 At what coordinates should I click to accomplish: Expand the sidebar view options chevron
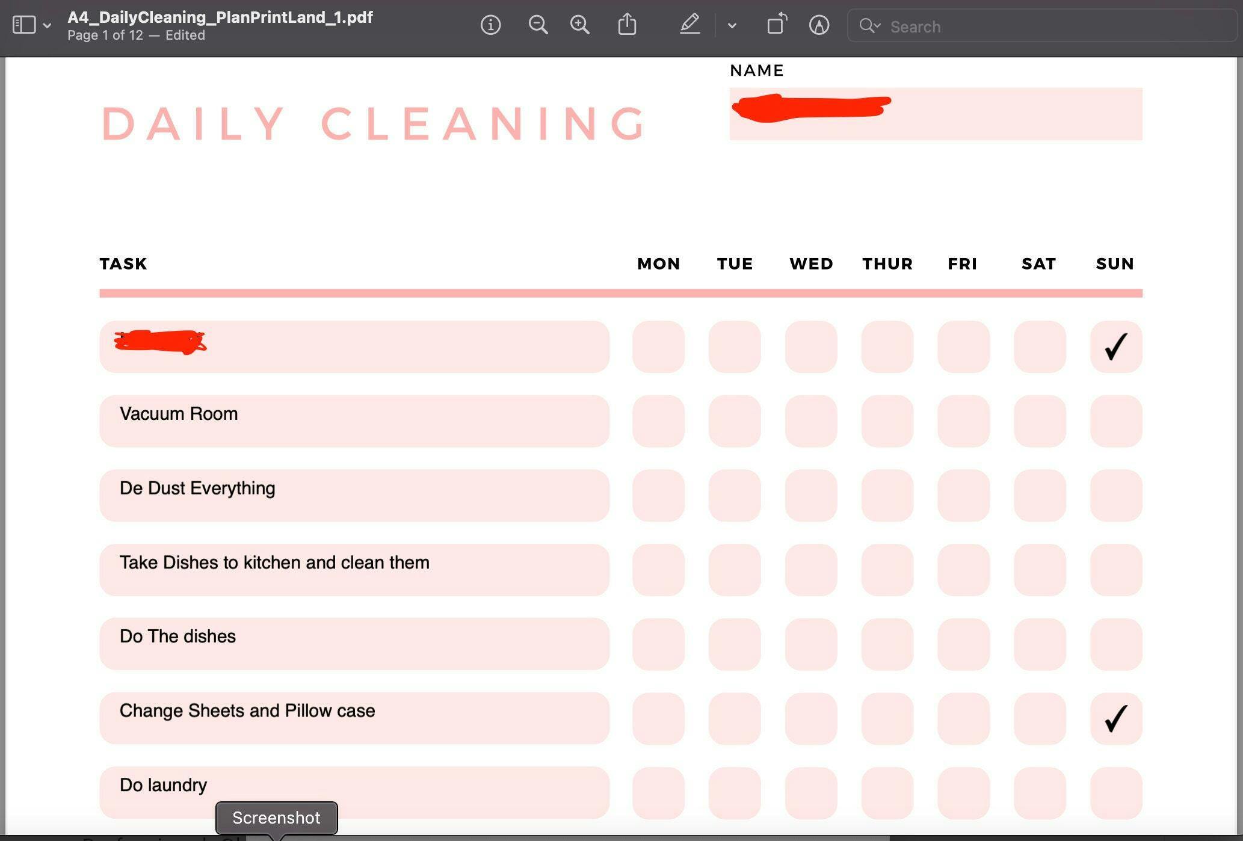click(x=47, y=26)
